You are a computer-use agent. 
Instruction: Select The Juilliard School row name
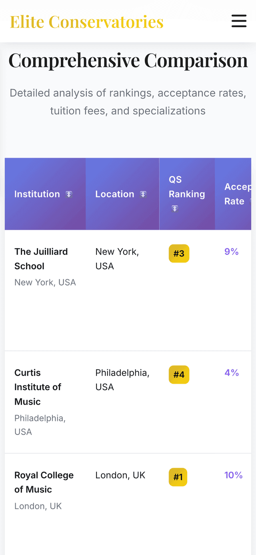pos(41,259)
